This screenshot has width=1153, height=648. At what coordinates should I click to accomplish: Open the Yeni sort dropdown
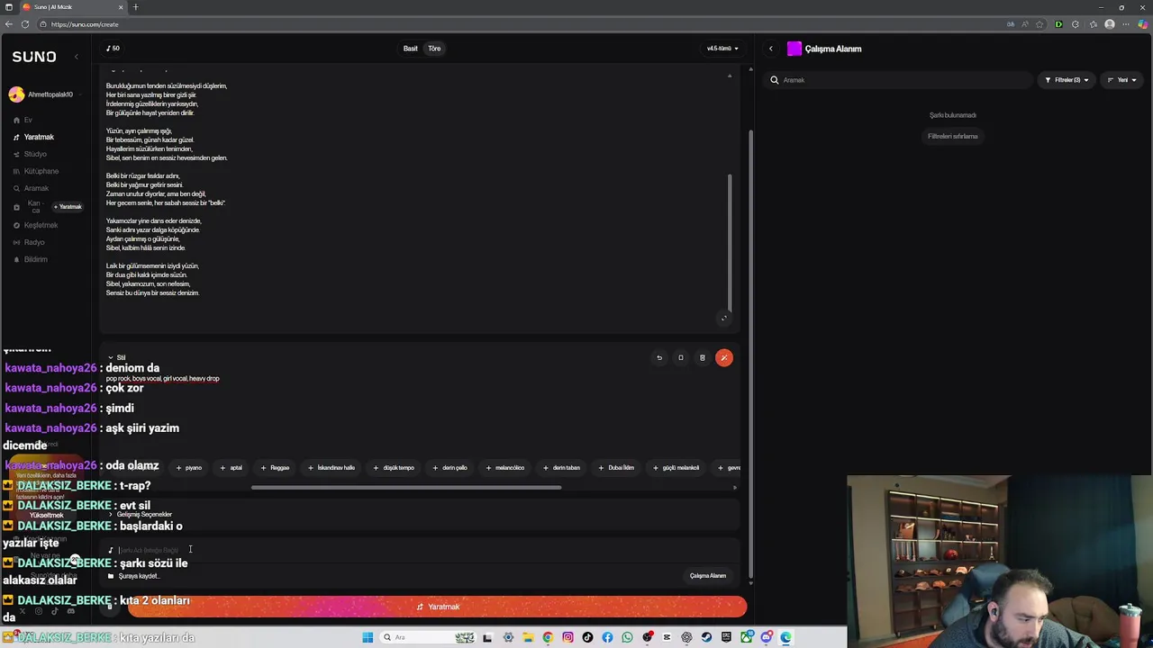click(1121, 80)
